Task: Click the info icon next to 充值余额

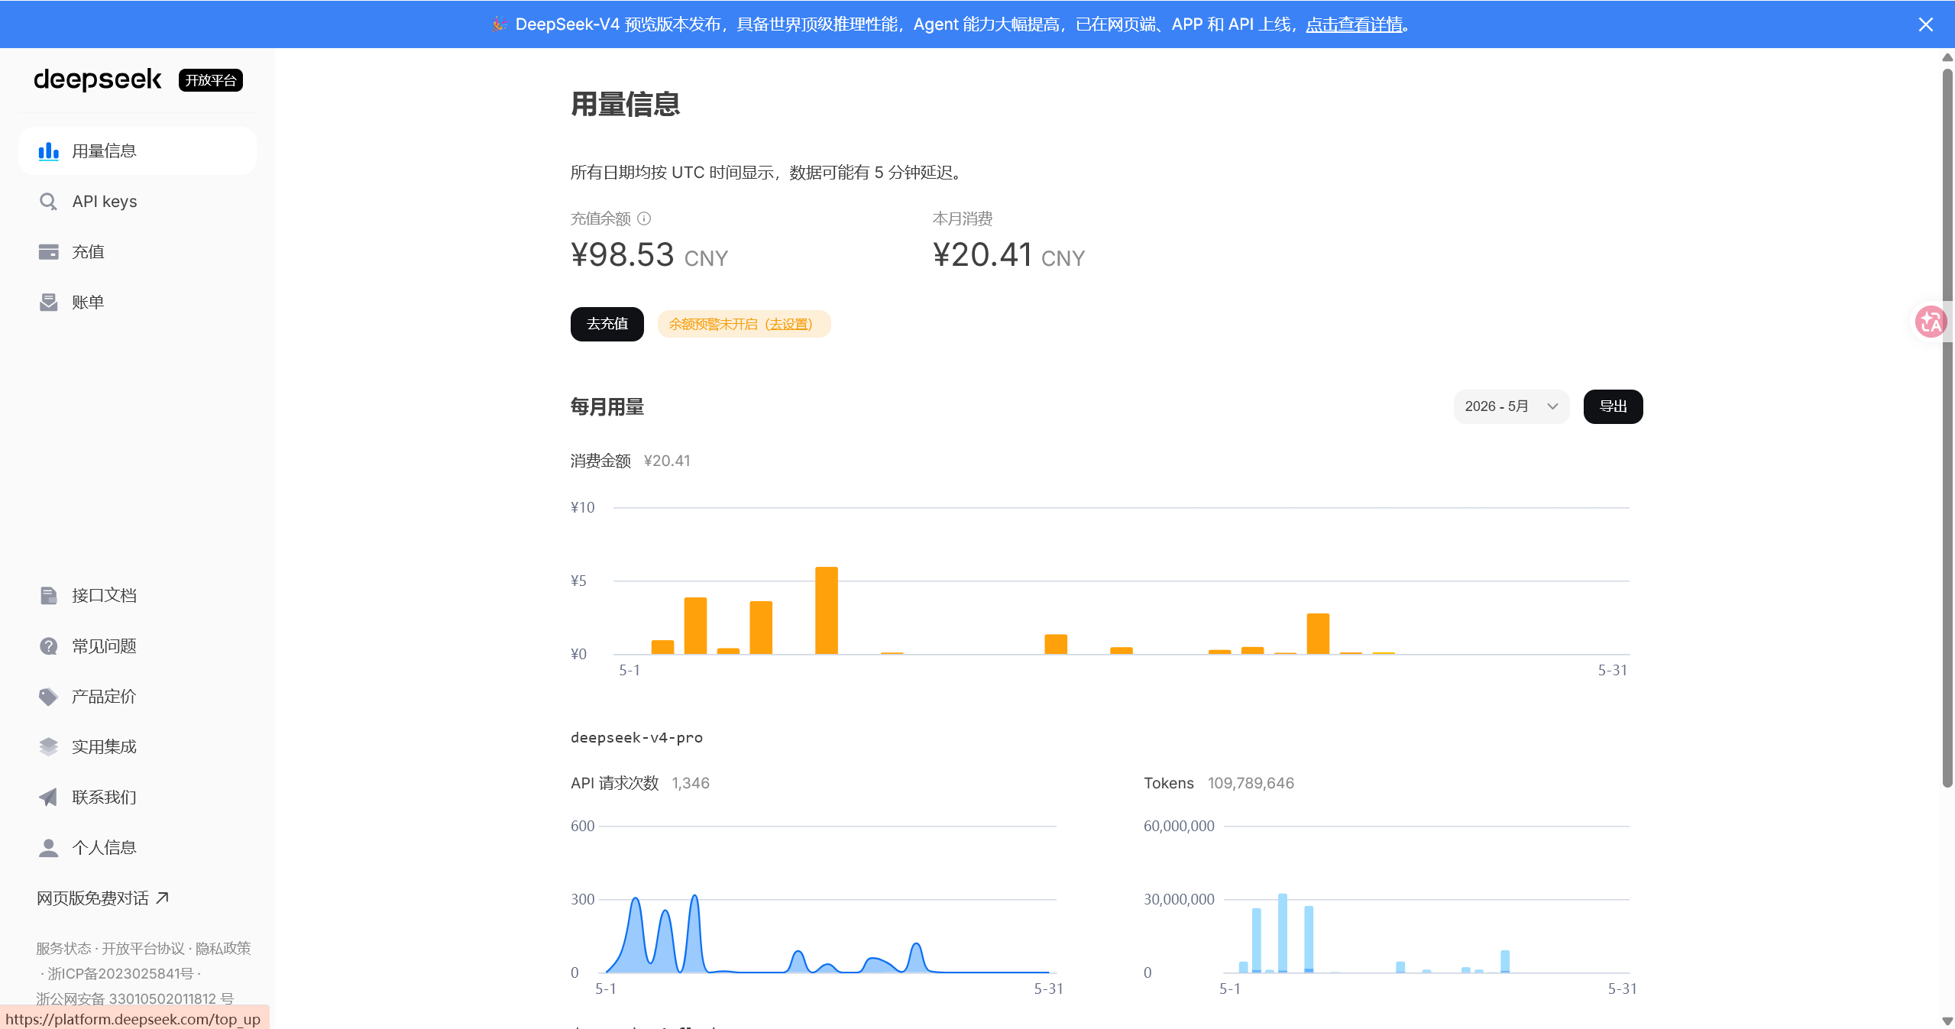Action: pos(644,218)
